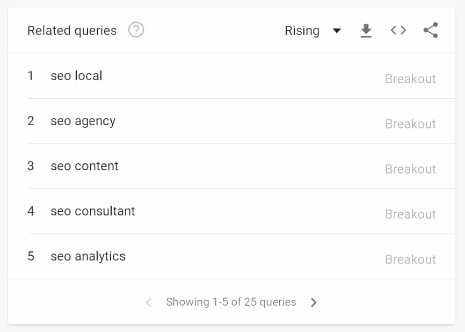Screen dimensions: 465x332
Task: Click the Breakout label beside seo local
Action: point(410,78)
